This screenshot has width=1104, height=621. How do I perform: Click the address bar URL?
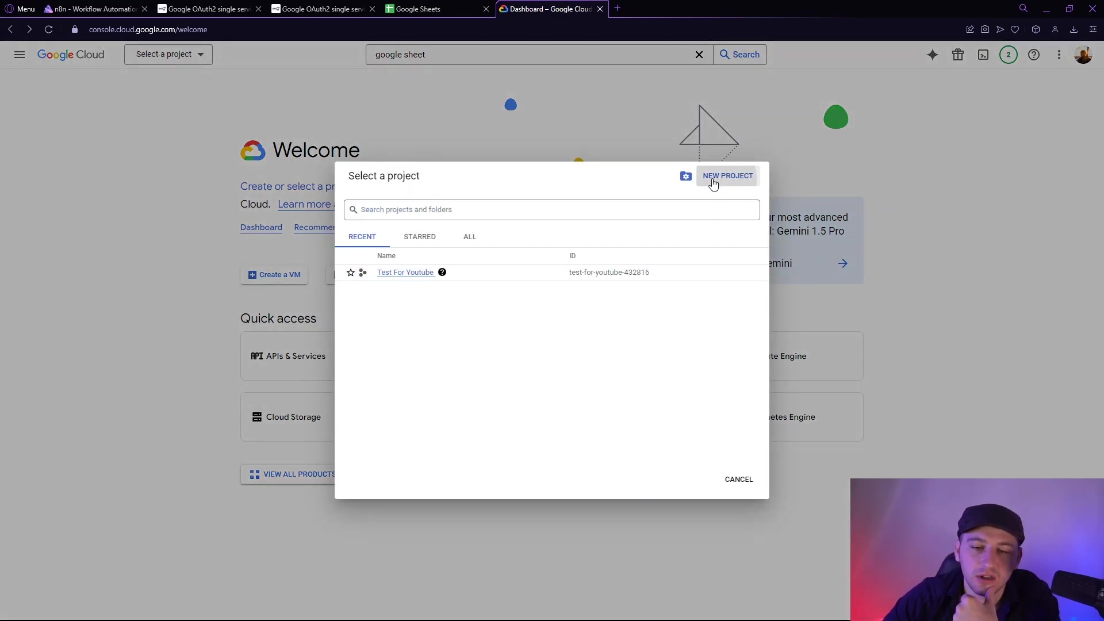click(148, 29)
